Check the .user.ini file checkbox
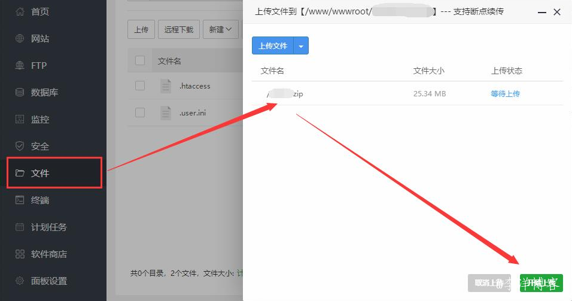572x301 pixels. pos(140,113)
